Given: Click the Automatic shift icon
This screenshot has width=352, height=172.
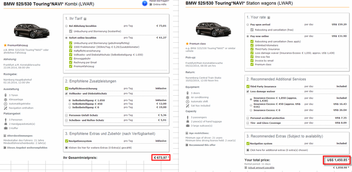Looking at the screenshot, I should coord(187,101).
